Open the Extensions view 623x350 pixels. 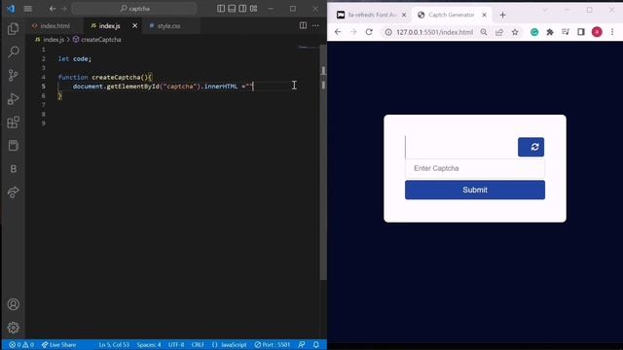[13, 122]
